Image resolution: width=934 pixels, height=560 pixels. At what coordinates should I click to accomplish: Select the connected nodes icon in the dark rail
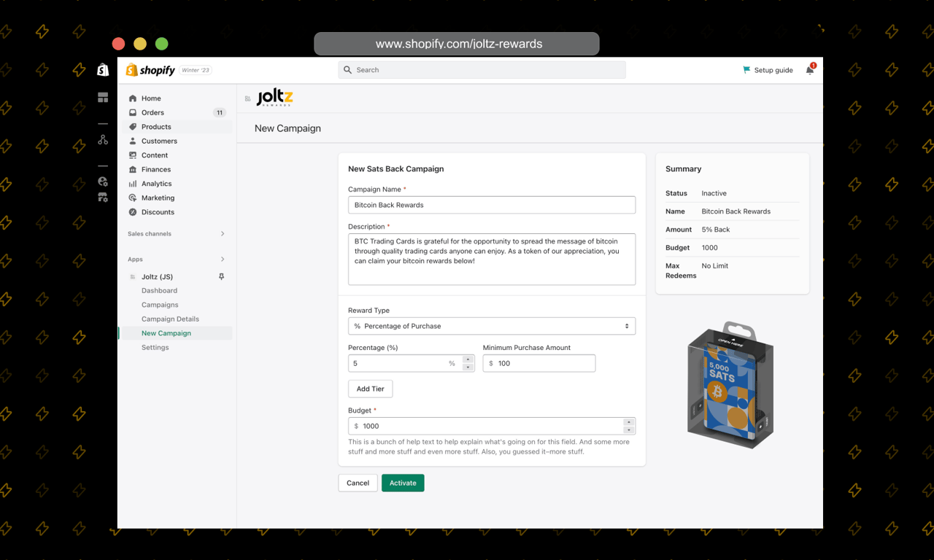(103, 139)
